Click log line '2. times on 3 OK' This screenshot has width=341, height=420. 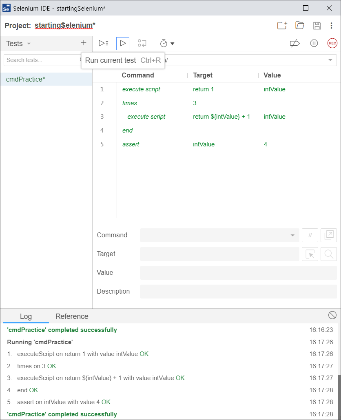[31, 366]
